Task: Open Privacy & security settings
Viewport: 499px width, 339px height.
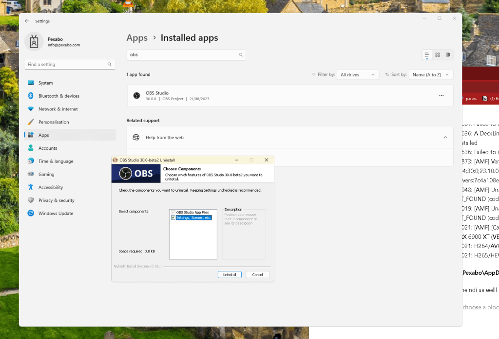Action: (70, 200)
